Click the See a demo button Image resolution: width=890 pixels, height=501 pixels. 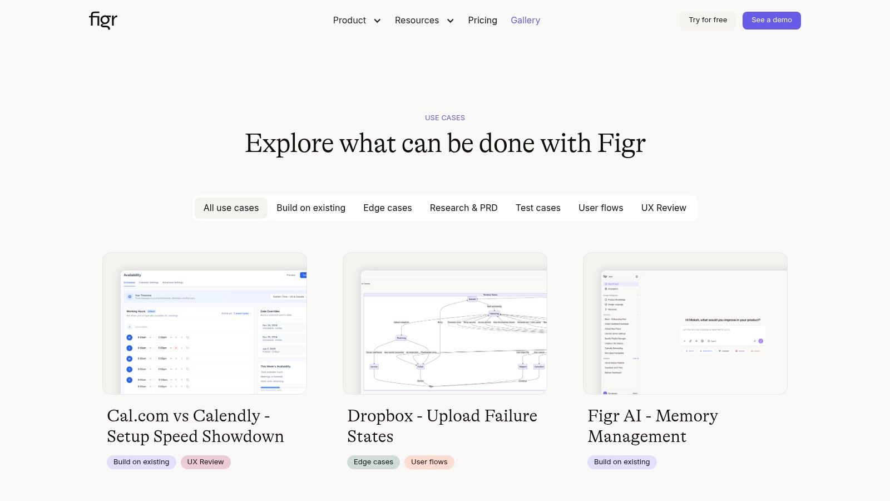[x=772, y=20]
